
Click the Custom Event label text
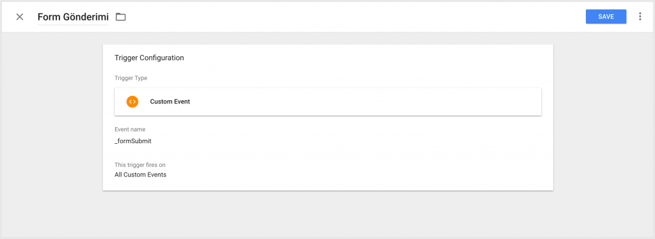click(170, 102)
